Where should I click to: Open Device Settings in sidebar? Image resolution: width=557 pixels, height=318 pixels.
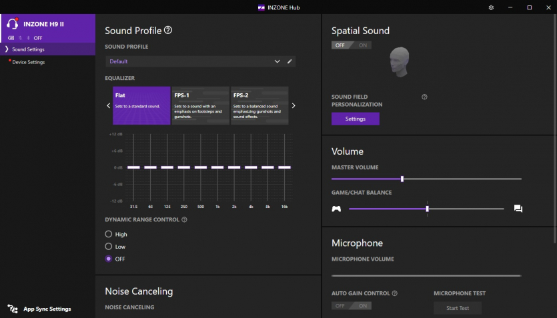pyautogui.click(x=28, y=62)
